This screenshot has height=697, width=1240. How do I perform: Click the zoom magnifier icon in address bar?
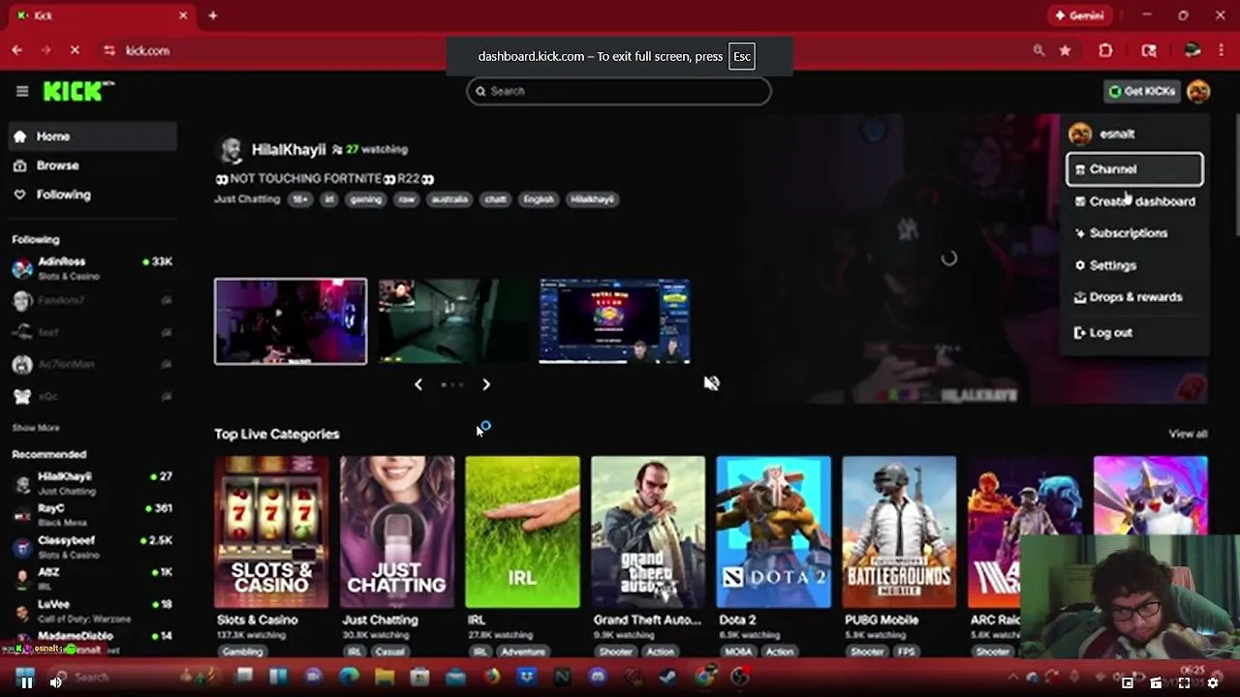pyautogui.click(x=1038, y=50)
